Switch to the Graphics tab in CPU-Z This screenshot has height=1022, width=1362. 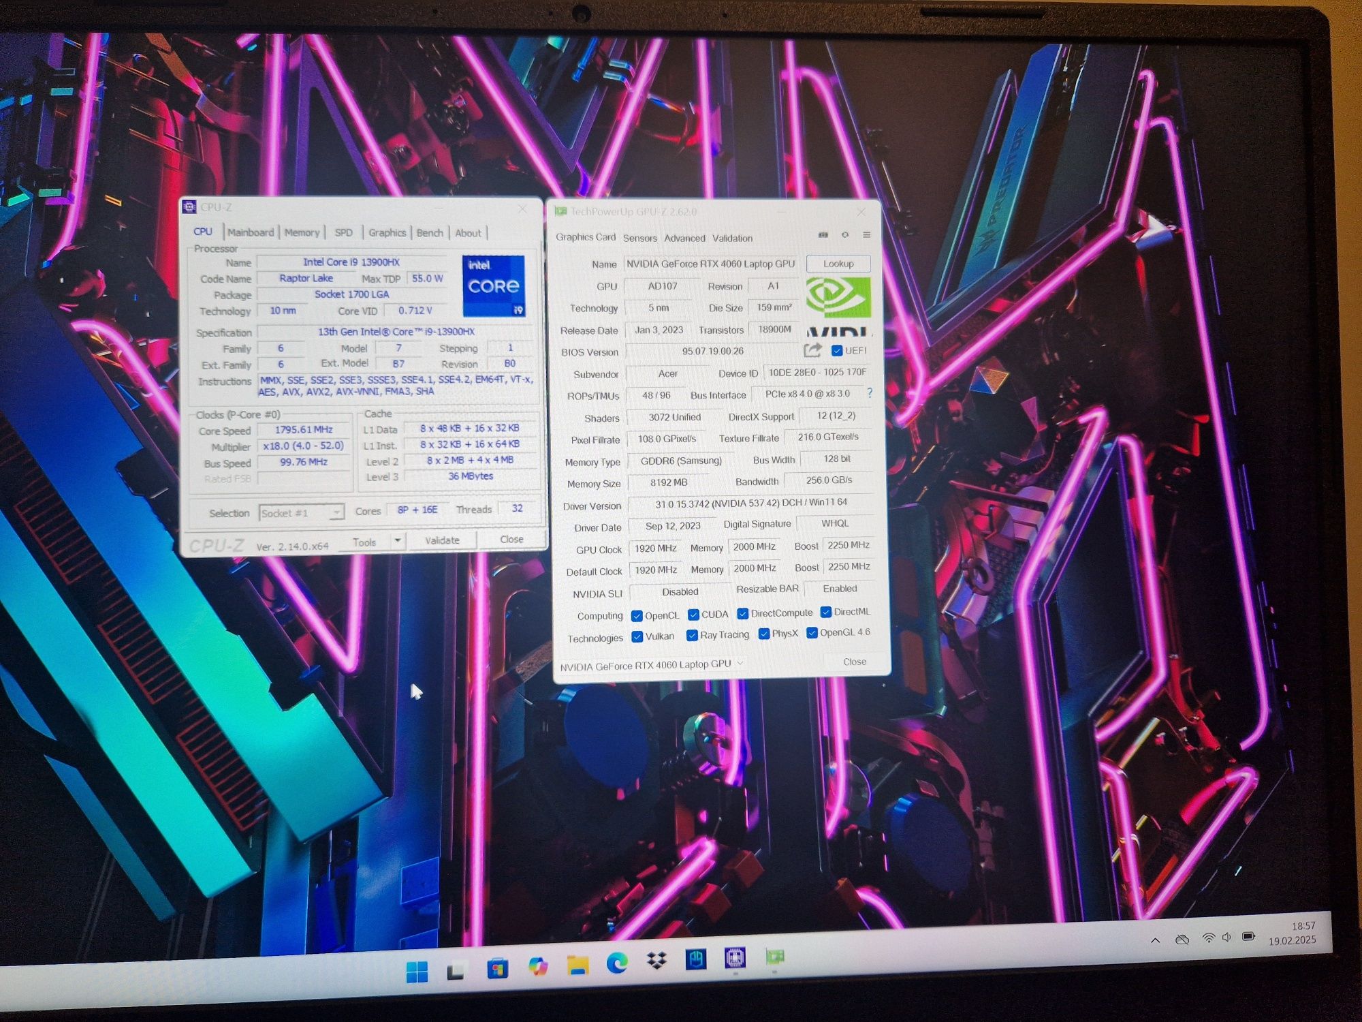pos(387,232)
